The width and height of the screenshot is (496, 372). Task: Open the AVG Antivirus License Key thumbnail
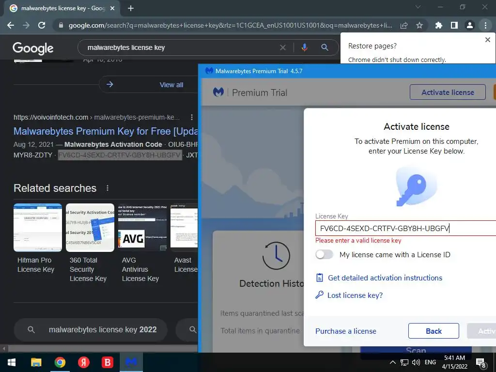click(x=142, y=228)
